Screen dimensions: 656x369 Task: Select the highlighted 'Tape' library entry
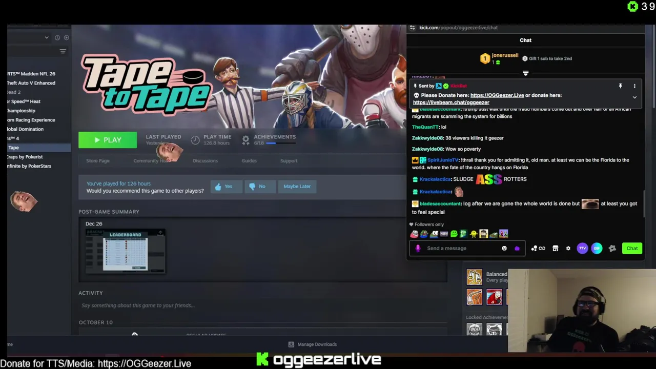tap(39, 148)
